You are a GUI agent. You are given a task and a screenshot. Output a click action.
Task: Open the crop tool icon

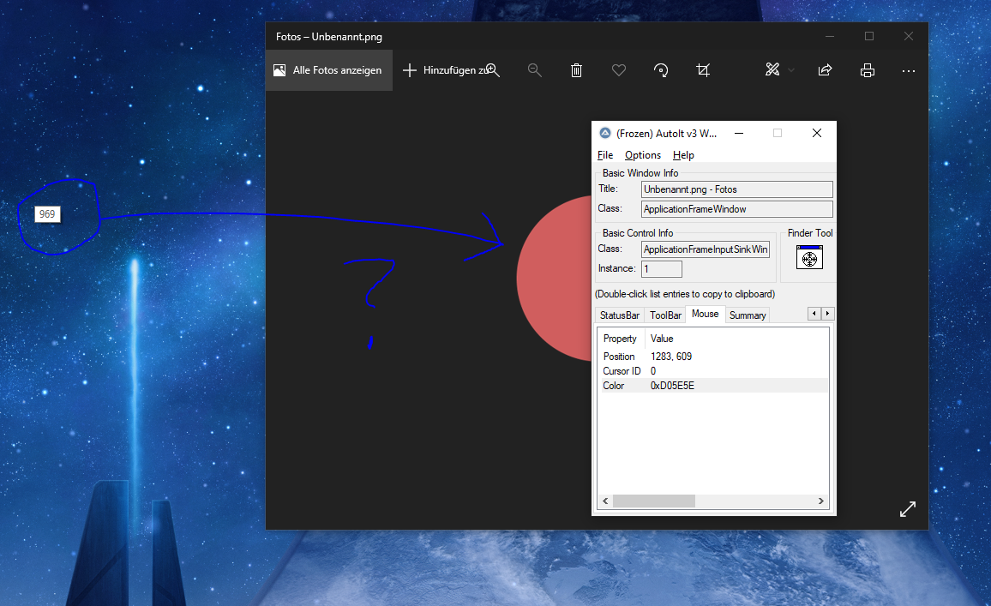tap(703, 70)
